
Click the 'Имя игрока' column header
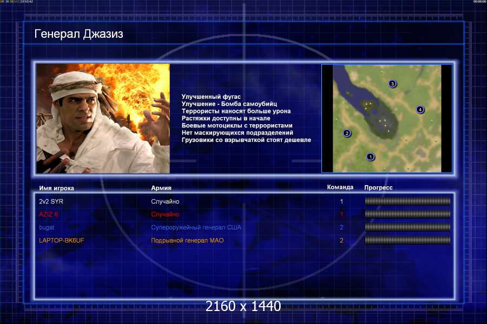coord(56,188)
